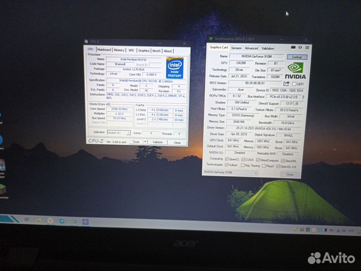This screenshot has height=271, width=361.
Task: Click the GPU-Z refresh icon
Action: pos(300,47)
